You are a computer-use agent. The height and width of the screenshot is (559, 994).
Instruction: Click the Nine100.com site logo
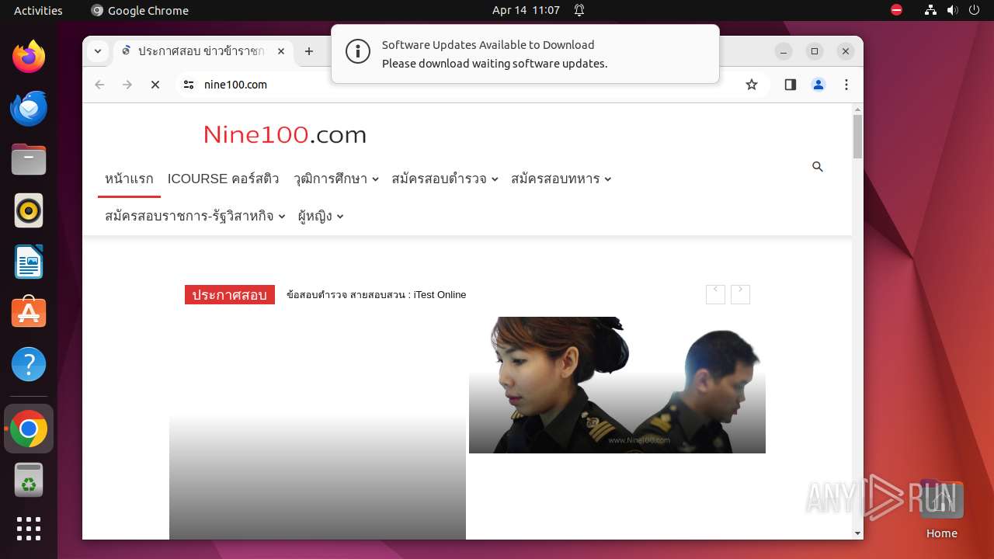coord(284,135)
